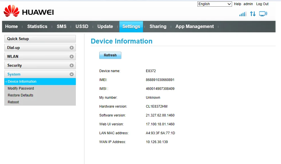Select the Update tab
This screenshot has height=164, width=281.
(105, 27)
